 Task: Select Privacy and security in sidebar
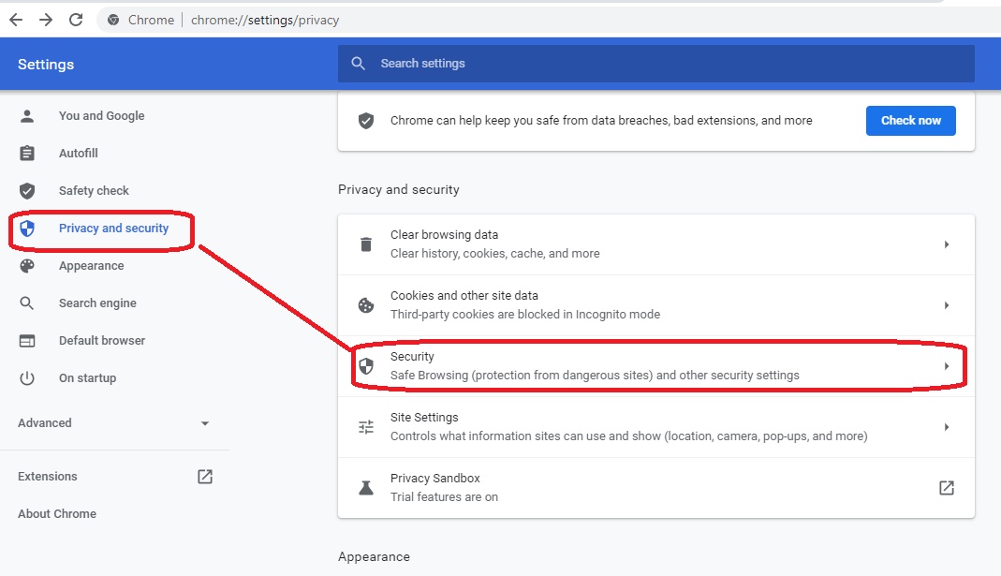click(x=113, y=228)
